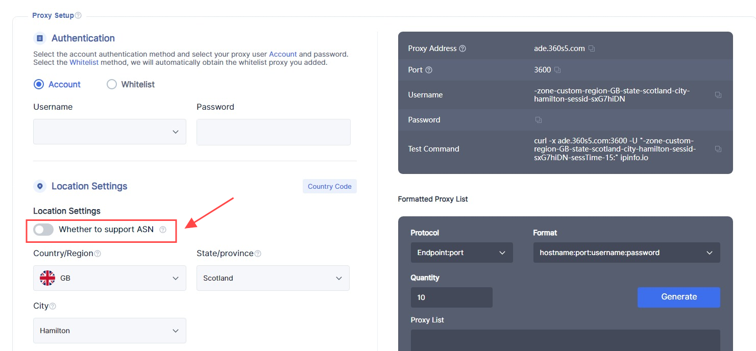Copy the Password field value

(x=538, y=120)
